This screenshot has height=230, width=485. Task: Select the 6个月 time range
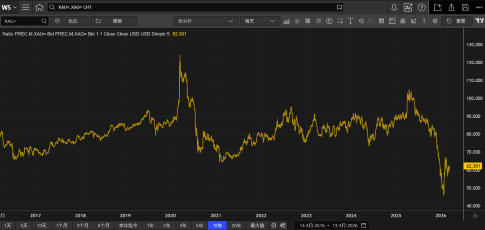[104, 226]
